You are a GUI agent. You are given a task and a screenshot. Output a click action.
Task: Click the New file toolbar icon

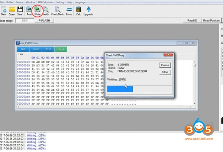click(x=4, y=11)
